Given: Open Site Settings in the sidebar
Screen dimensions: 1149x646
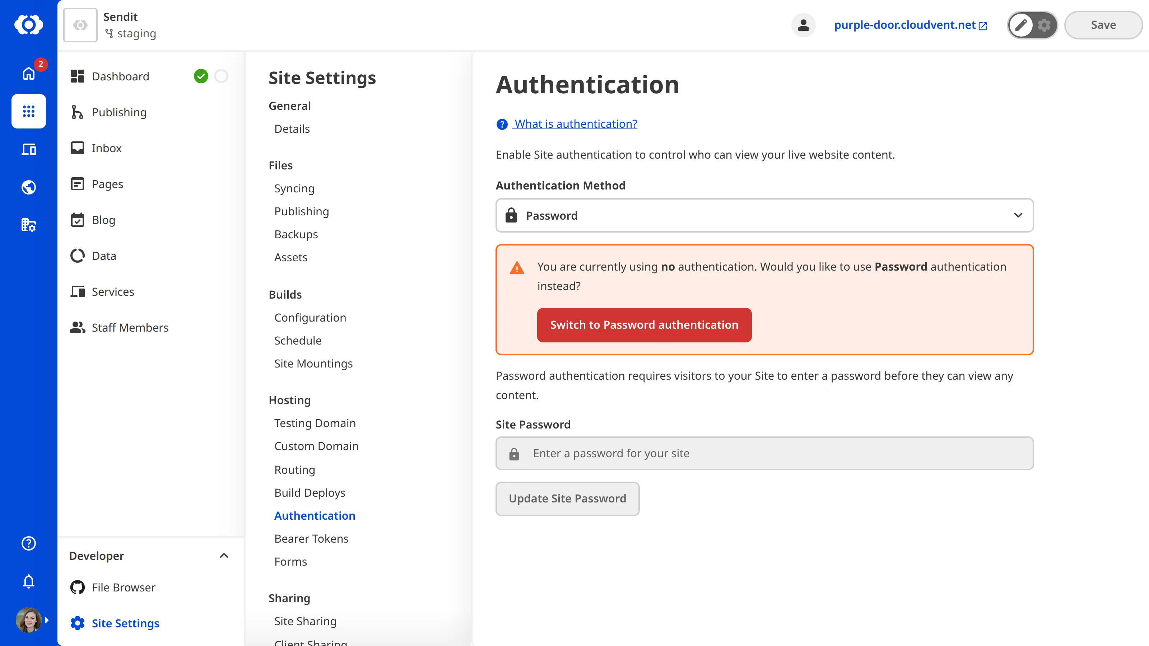Looking at the screenshot, I should [x=125, y=623].
